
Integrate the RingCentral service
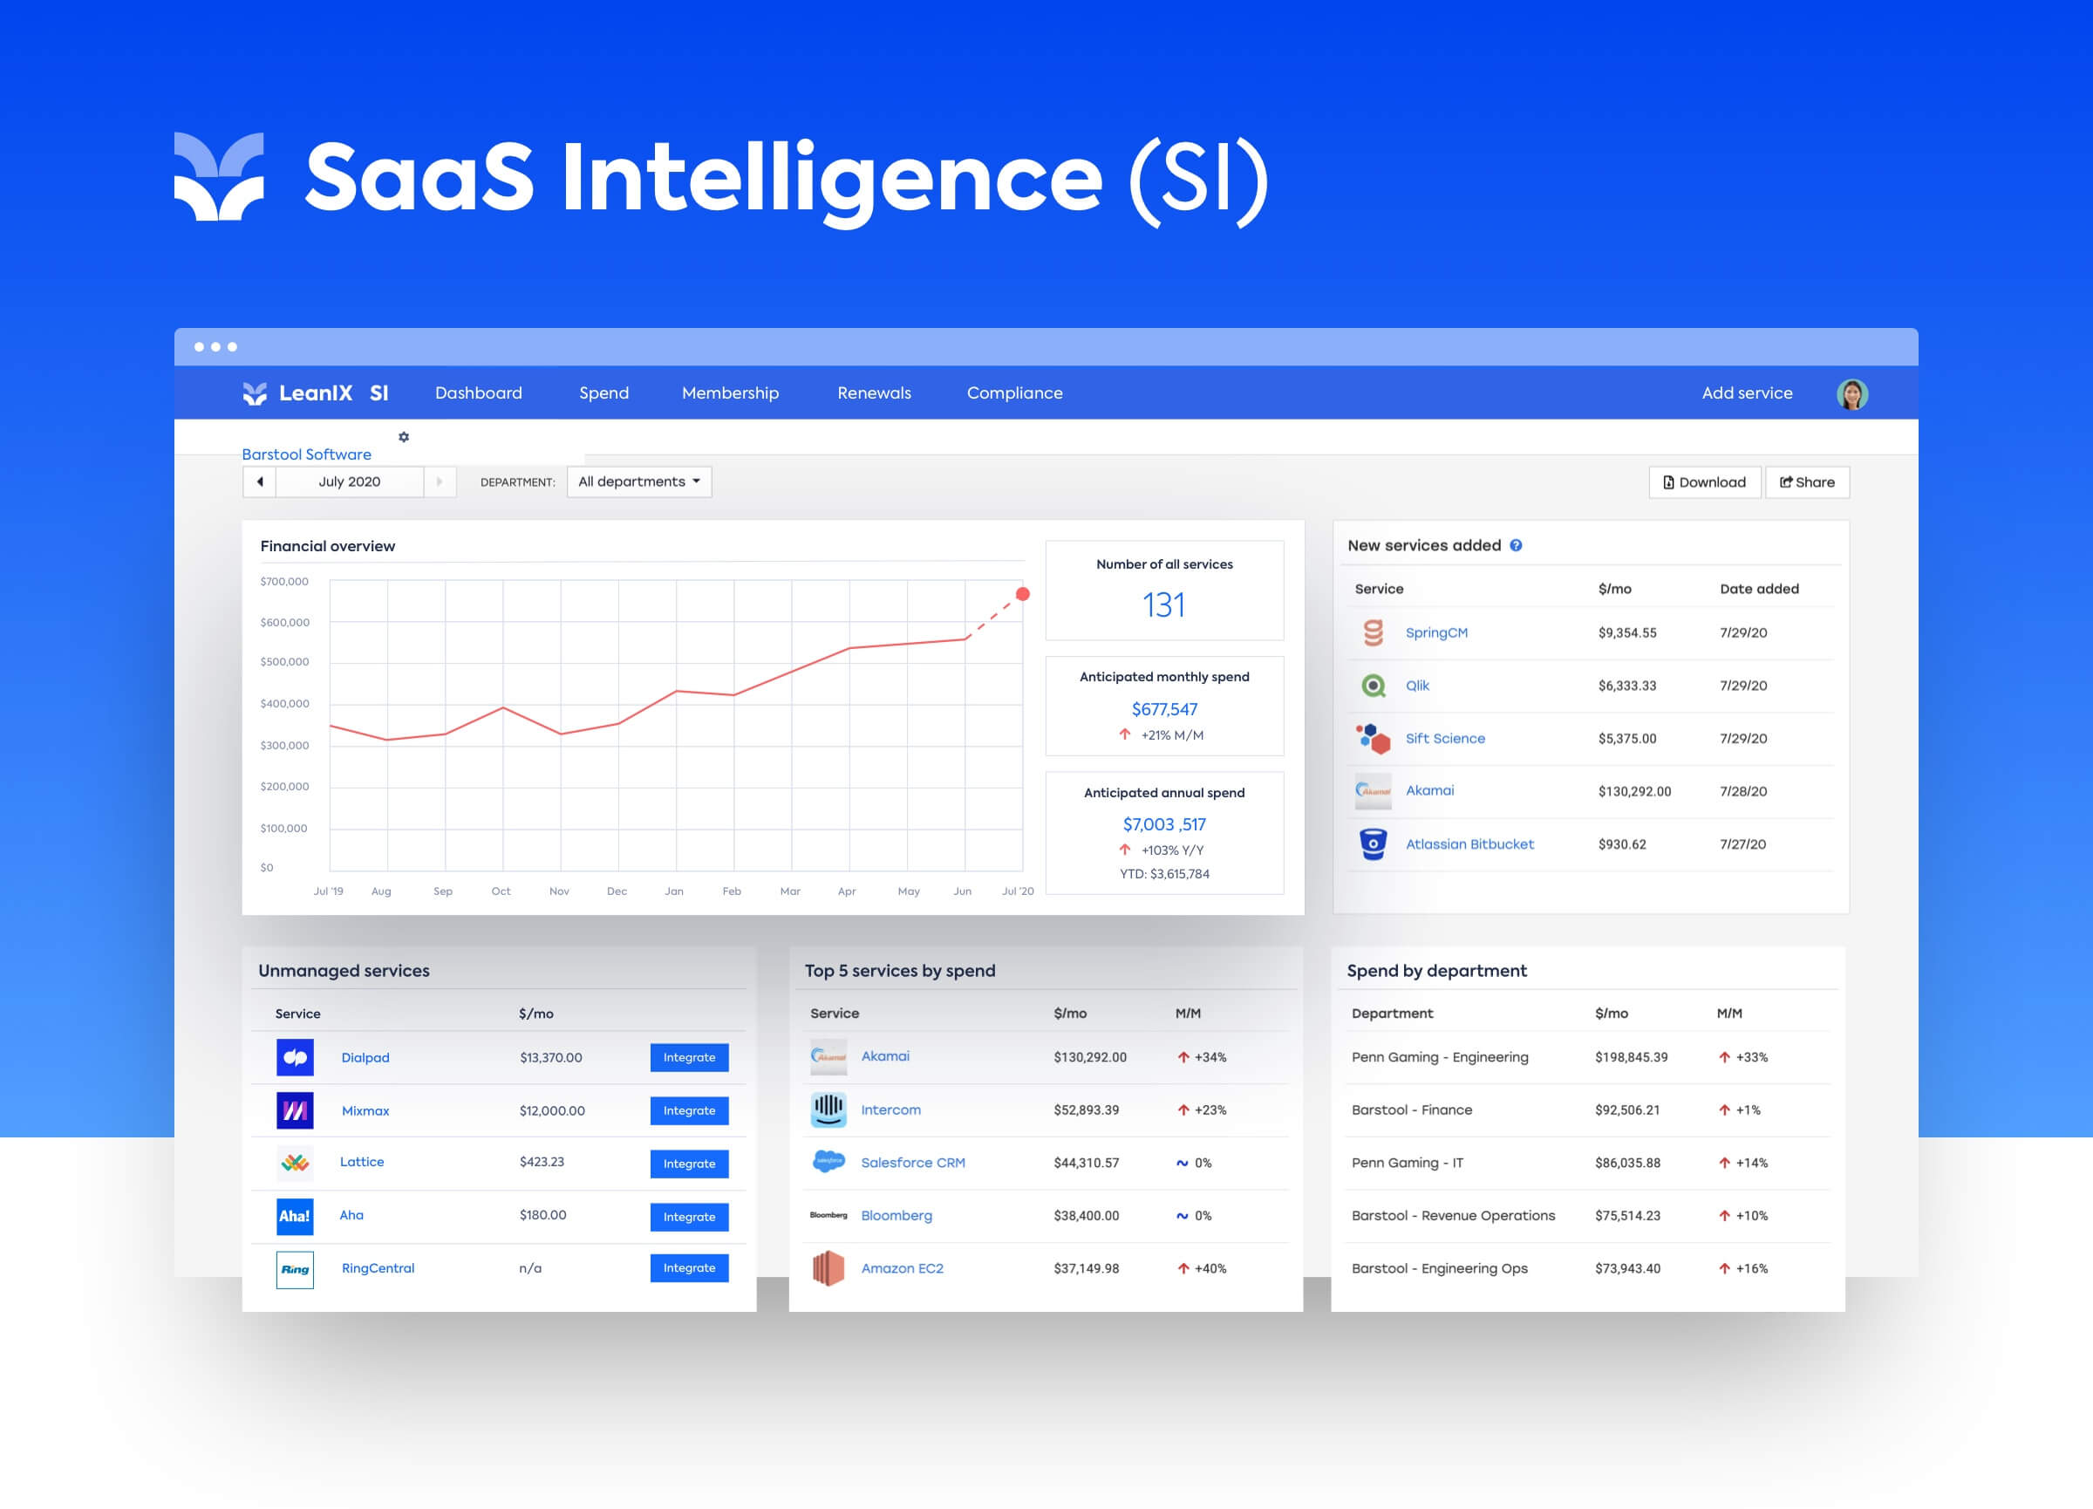click(688, 1268)
